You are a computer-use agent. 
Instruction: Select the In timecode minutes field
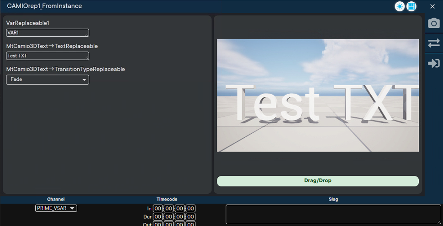tap(169, 209)
